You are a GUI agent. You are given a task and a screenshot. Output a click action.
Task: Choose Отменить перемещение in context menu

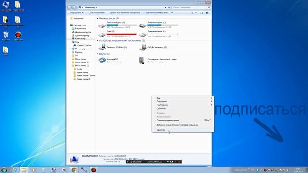[x=182, y=120]
